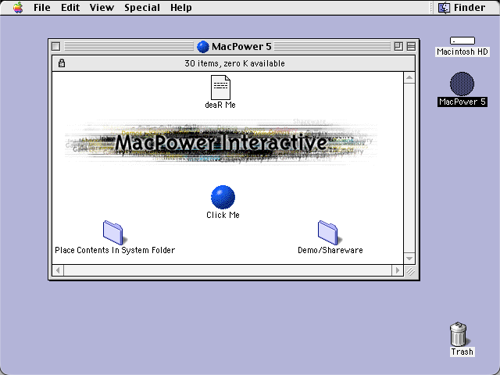Viewport: 500px width, 375px height.
Task: Click the 'Demo/Shareware' folder label
Action: pyautogui.click(x=330, y=250)
